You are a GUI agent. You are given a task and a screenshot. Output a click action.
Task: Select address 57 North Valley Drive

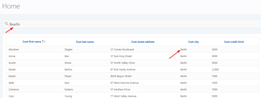122,63
